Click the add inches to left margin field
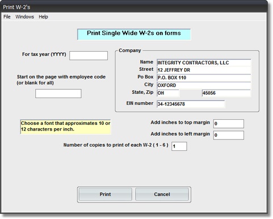This screenshot has height=219, width=273. pos(229,135)
